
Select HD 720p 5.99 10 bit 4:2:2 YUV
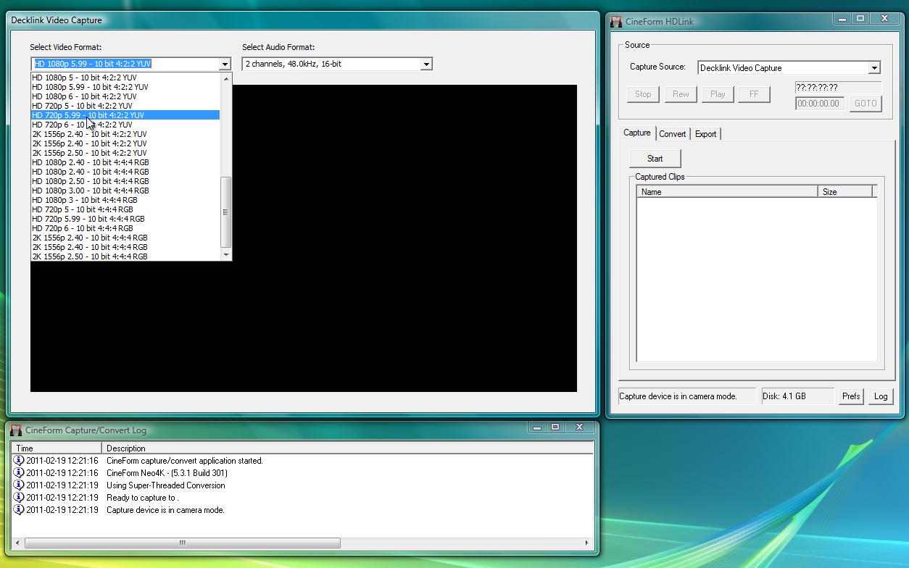tap(88, 115)
